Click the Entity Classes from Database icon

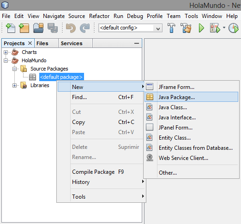coord(150,147)
